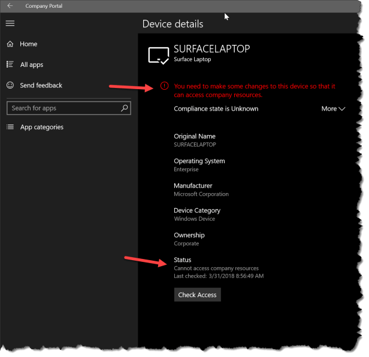Image resolution: width=369 pixels, height=357 pixels.
Task: Click 'Surface Laptop' subtitle text
Action: [192, 59]
